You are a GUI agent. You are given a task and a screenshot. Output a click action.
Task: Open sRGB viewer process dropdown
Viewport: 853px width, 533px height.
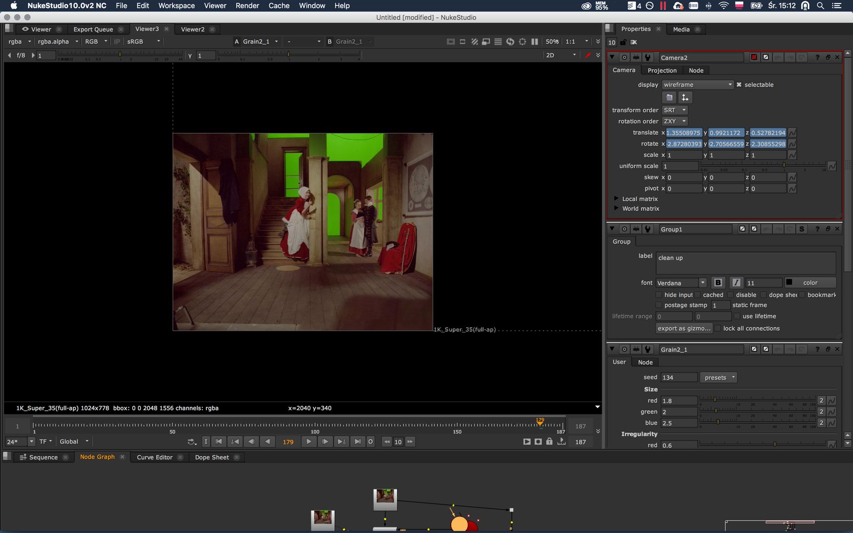point(143,42)
